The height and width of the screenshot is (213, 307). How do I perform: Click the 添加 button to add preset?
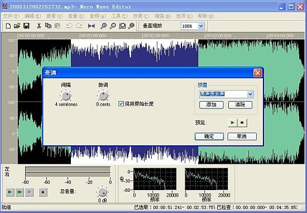tap(212, 105)
